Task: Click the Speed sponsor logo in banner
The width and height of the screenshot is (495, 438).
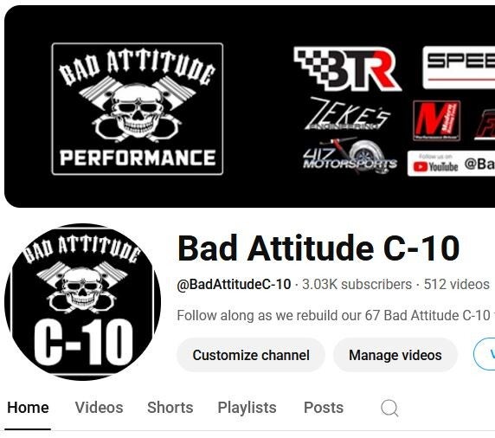Action: pos(459,68)
